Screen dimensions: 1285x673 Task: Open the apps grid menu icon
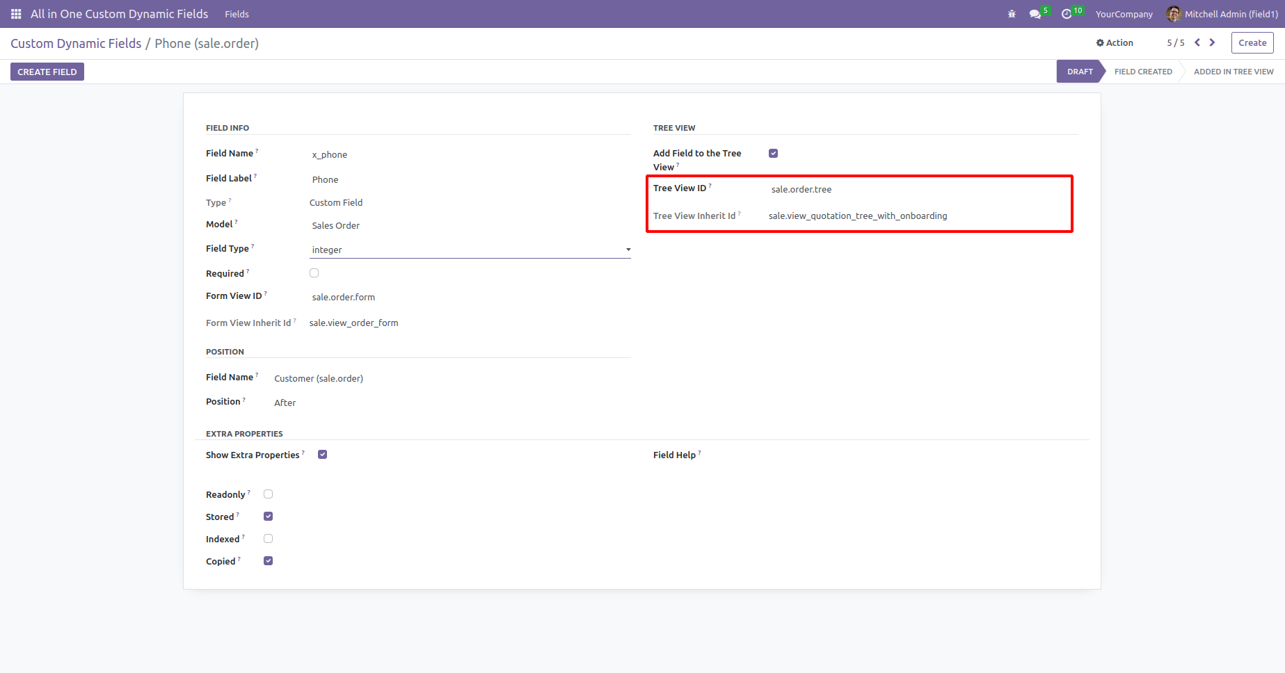[x=16, y=14]
